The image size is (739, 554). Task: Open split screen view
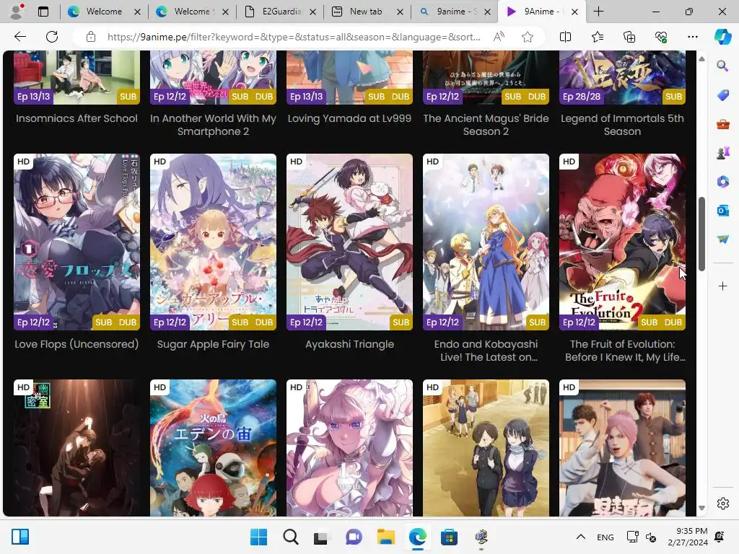pyautogui.click(x=565, y=37)
